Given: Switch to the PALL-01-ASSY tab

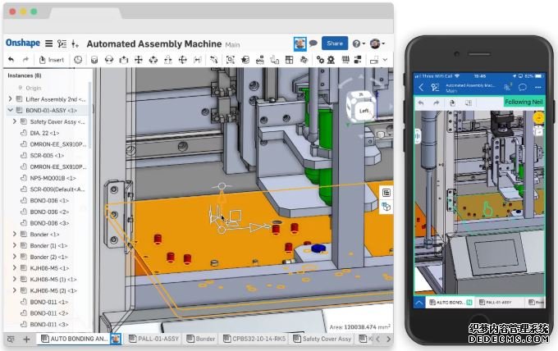Looking at the screenshot, I should 153,339.
